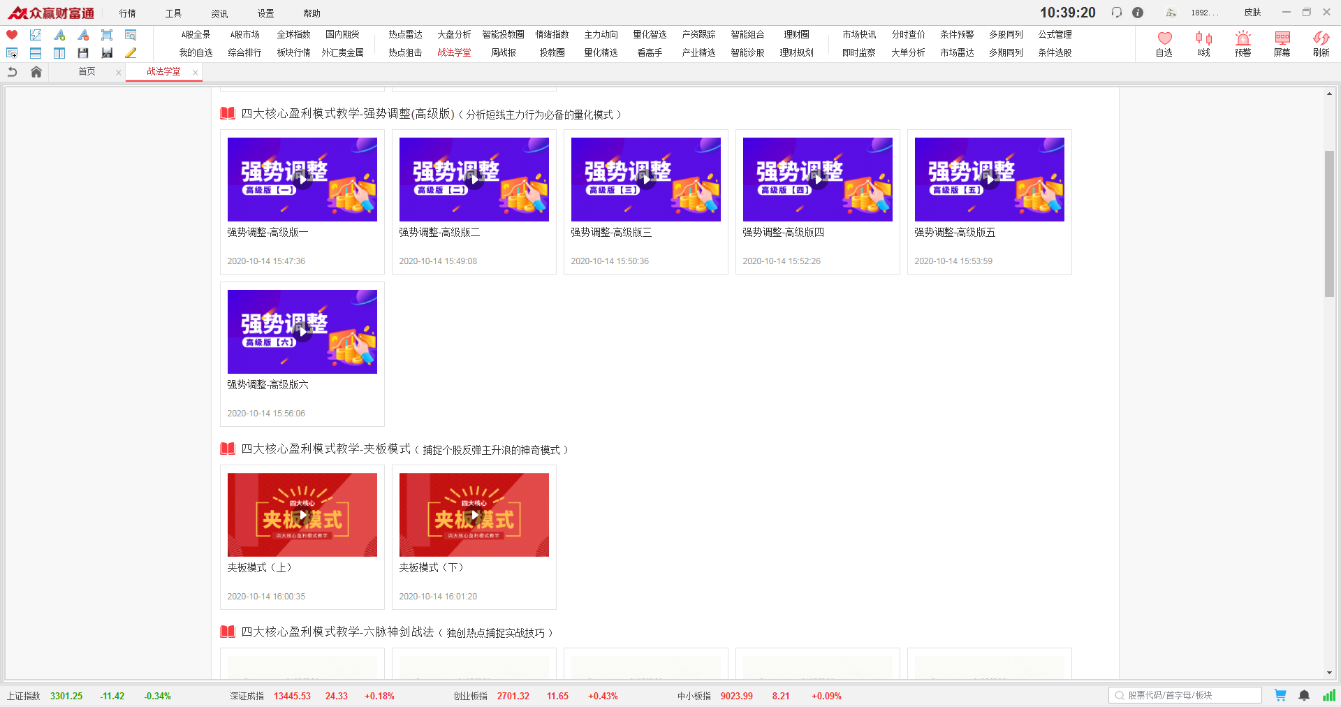
Task: Click the screen capture frame icon
Action: click(107, 35)
